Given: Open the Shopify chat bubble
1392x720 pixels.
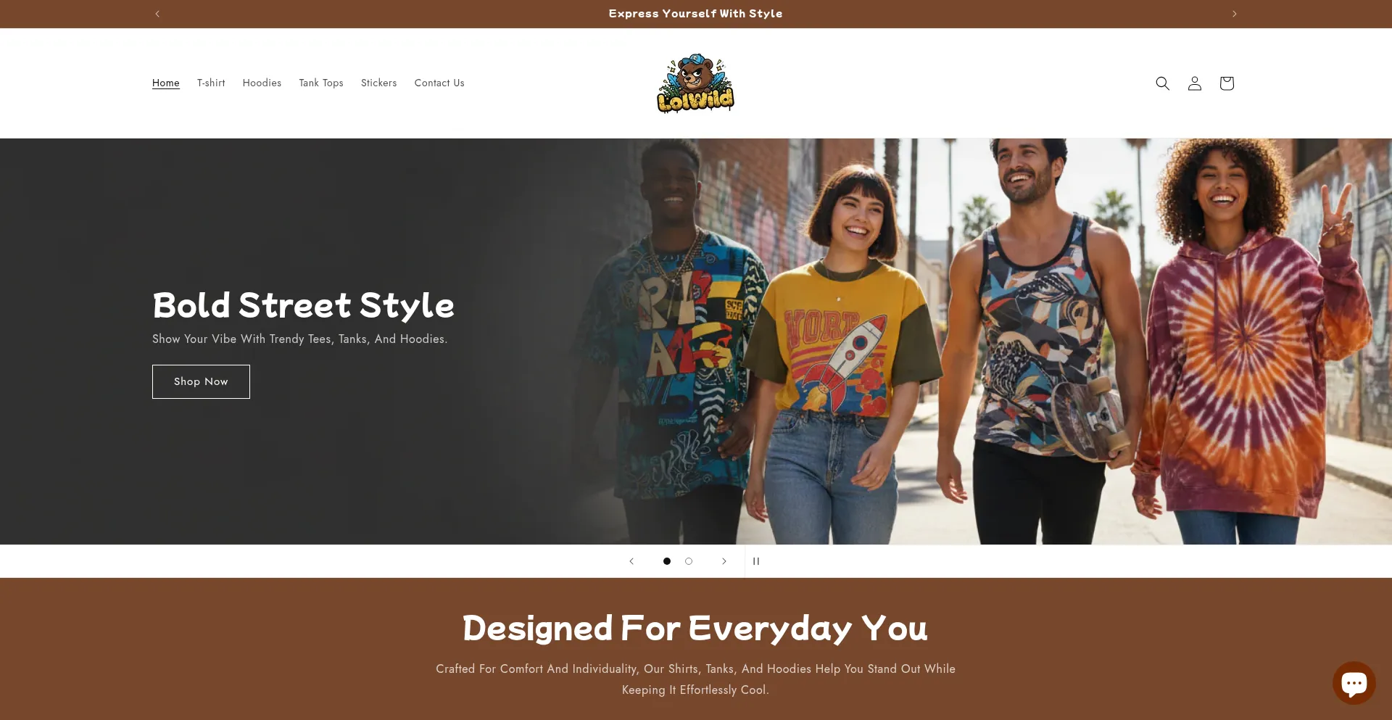Looking at the screenshot, I should click(1354, 683).
